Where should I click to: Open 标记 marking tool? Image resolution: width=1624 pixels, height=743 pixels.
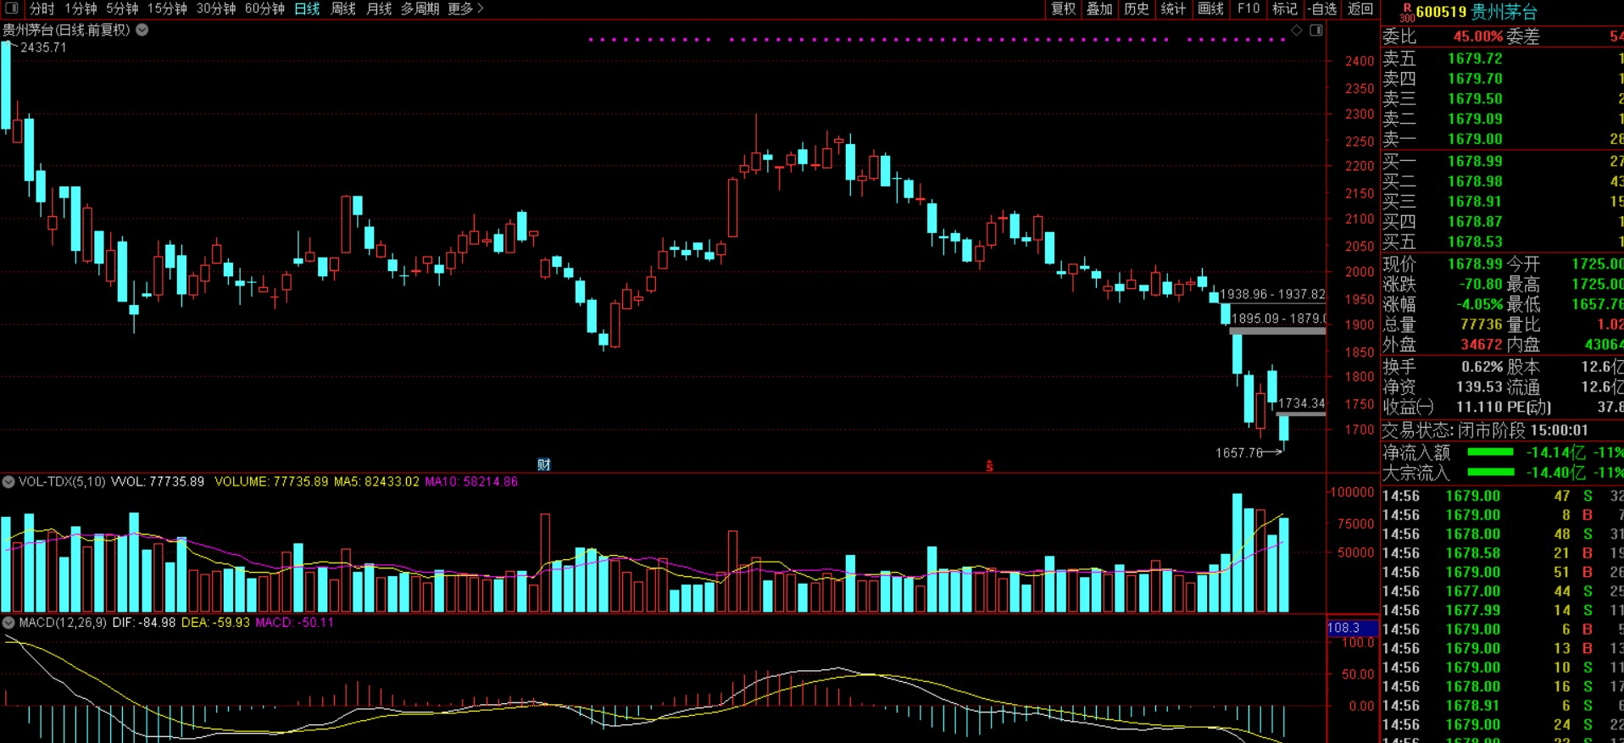[x=1285, y=8]
